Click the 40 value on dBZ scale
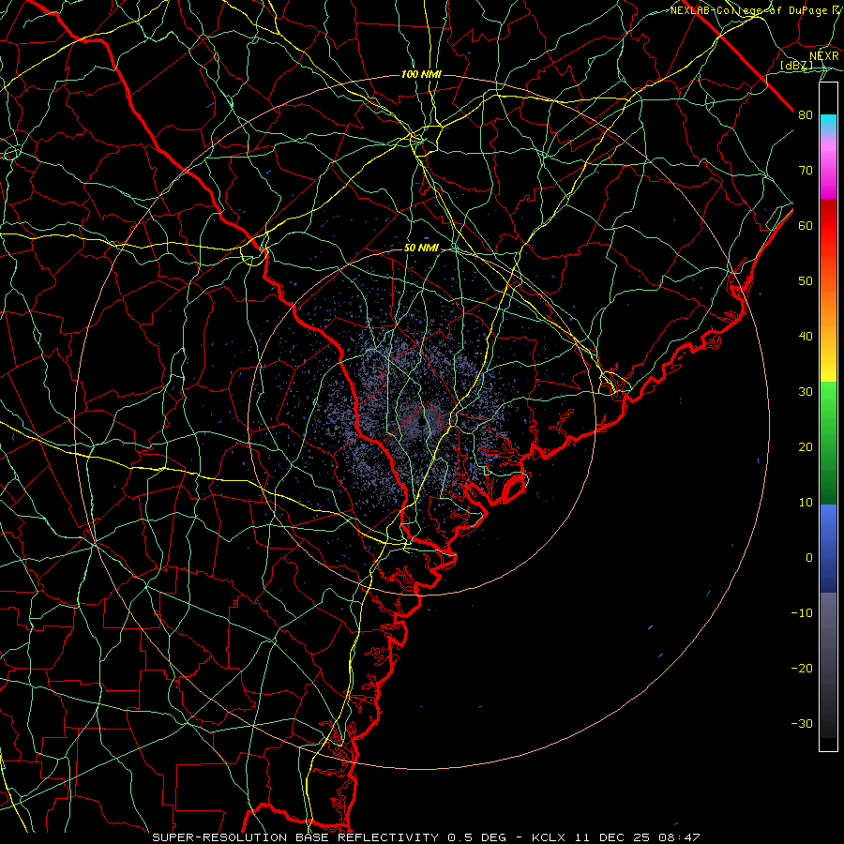Image resolution: width=844 pixels, height=844 pixels. point(806,337)
